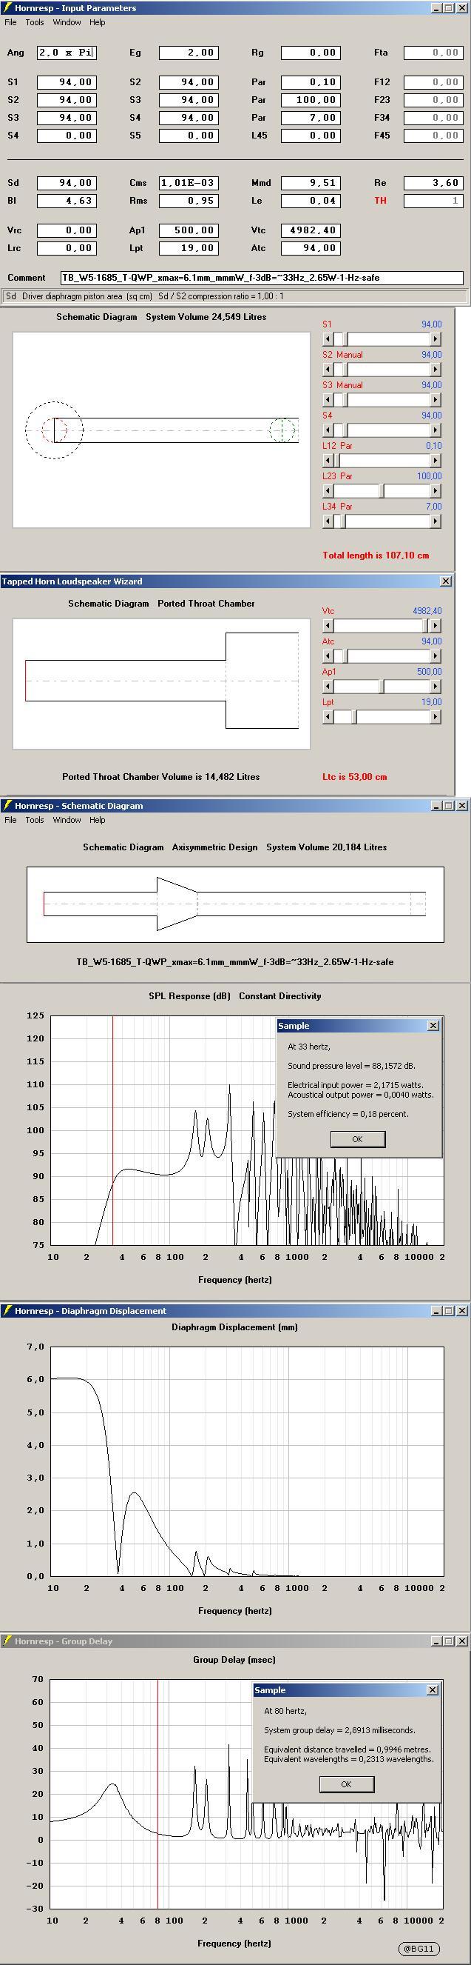The image size is (471, 1965).
Task: Click S1 slider left arrow
Action: pyautogui.click(x=328, y=338)
